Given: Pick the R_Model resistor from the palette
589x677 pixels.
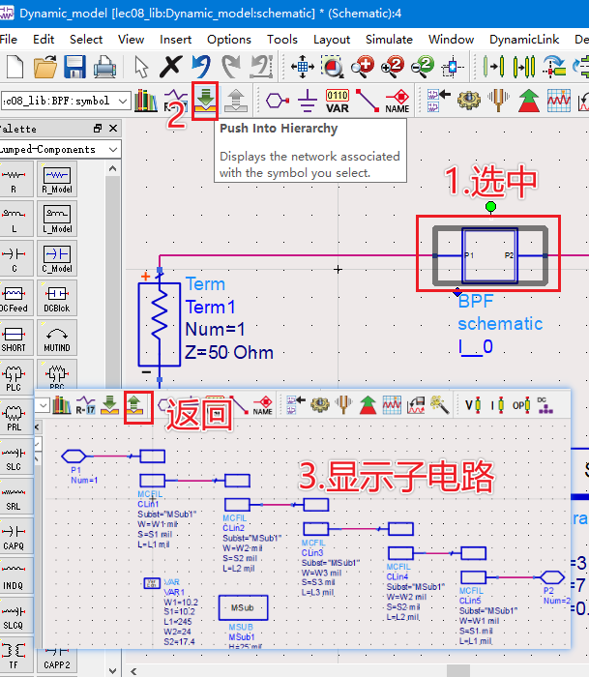Looking at the screenshot, I should click(x=57, y=181).
